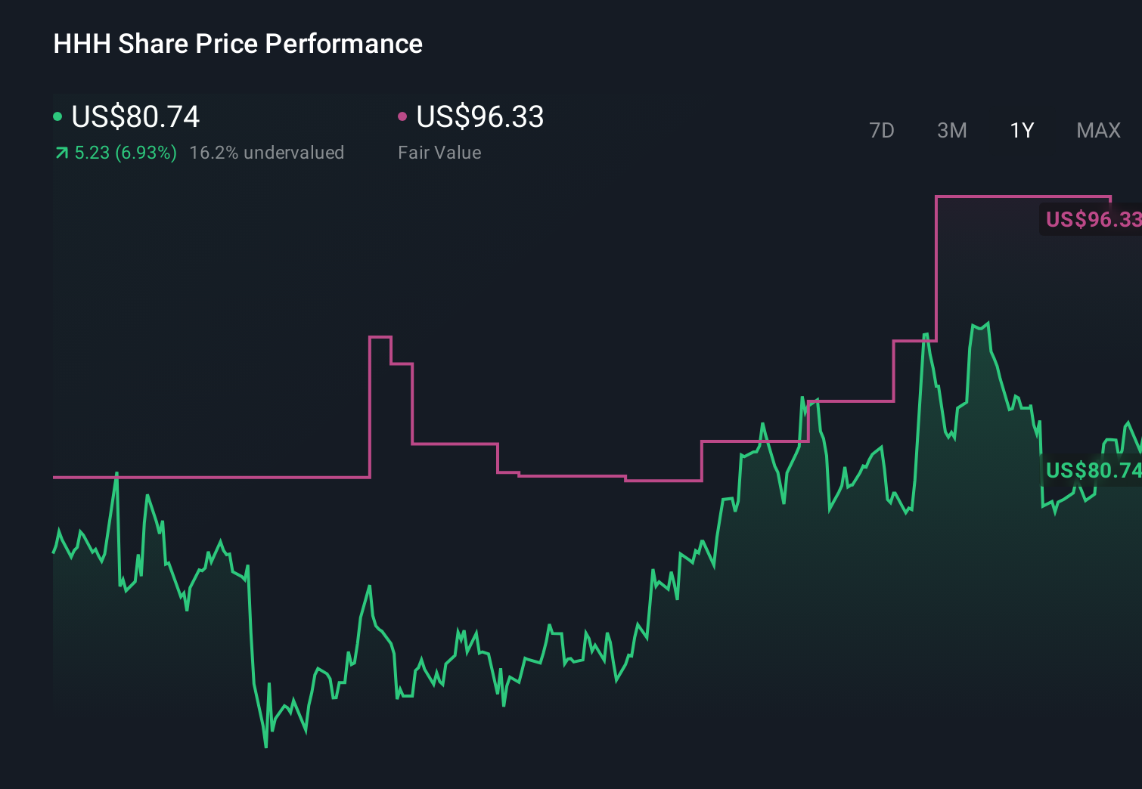Click the US$80.74 current price heading
Viewport: 1142px width, 789px height.
click(x=135, y=117)
